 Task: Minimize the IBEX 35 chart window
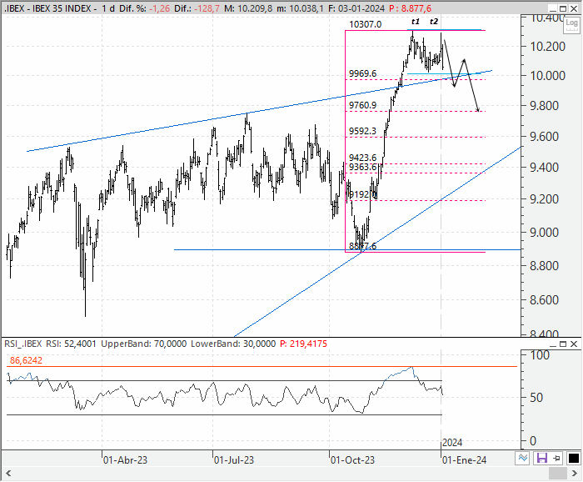pyautogui.click(x=552, y=9)
